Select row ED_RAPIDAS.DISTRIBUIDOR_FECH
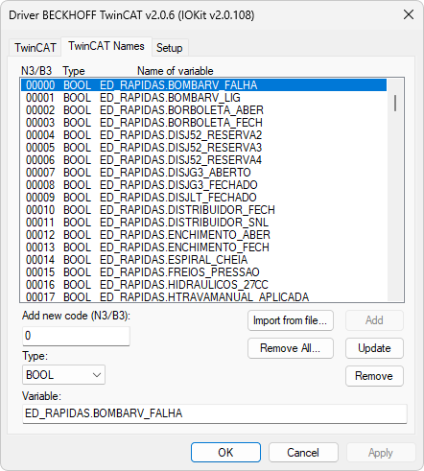The width and height of the screenshot is (424, 471). pos(203,210)
